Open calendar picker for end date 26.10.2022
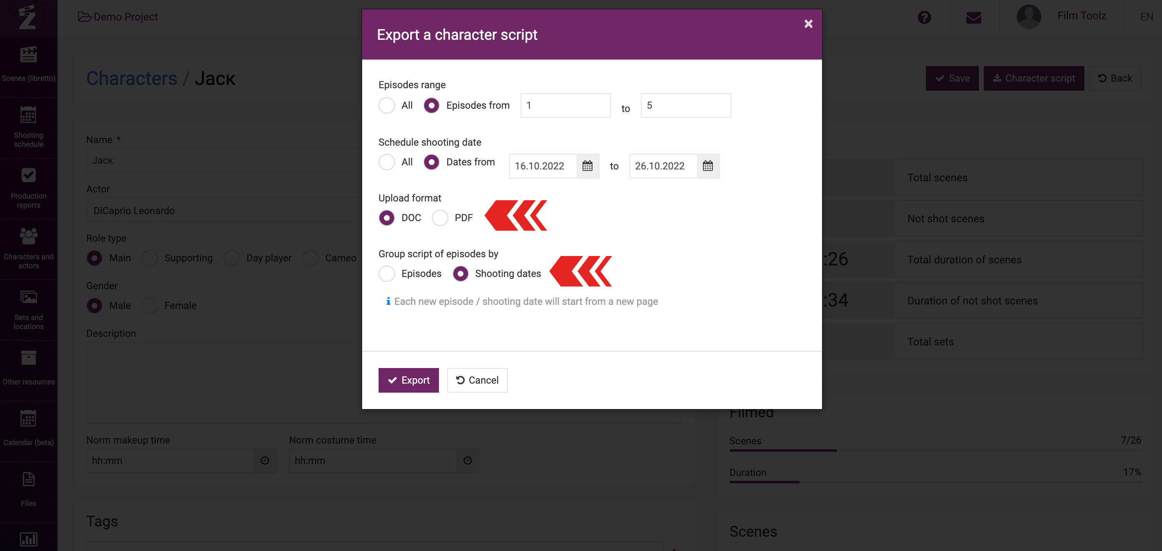Screen dimensions: 1162x551 (x=708, y=166)
